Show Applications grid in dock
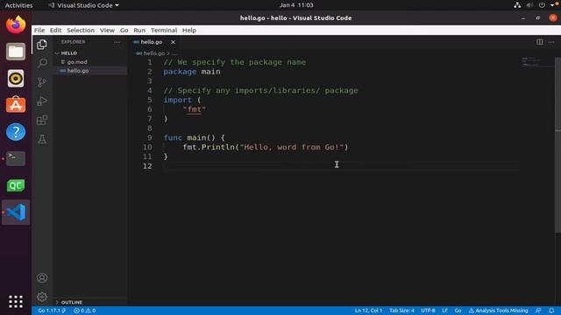 pos(16,301)
